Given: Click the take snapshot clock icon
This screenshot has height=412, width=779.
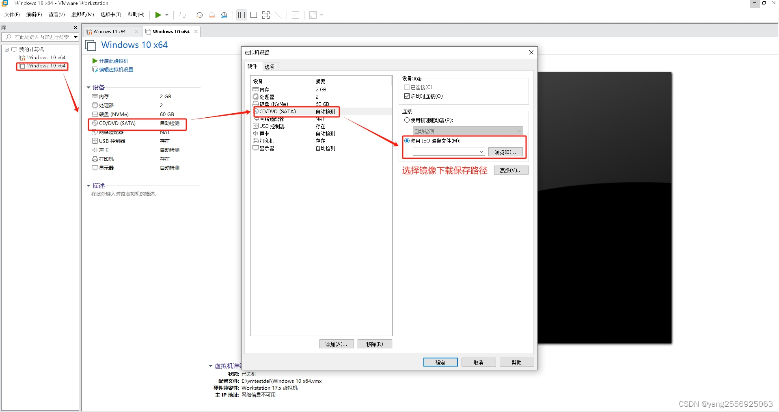Looking at the screenshot, I should tap(199, 15).
